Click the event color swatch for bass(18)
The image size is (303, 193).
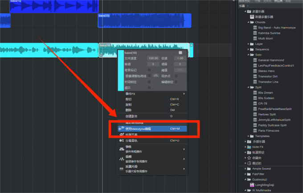point(180,52)
